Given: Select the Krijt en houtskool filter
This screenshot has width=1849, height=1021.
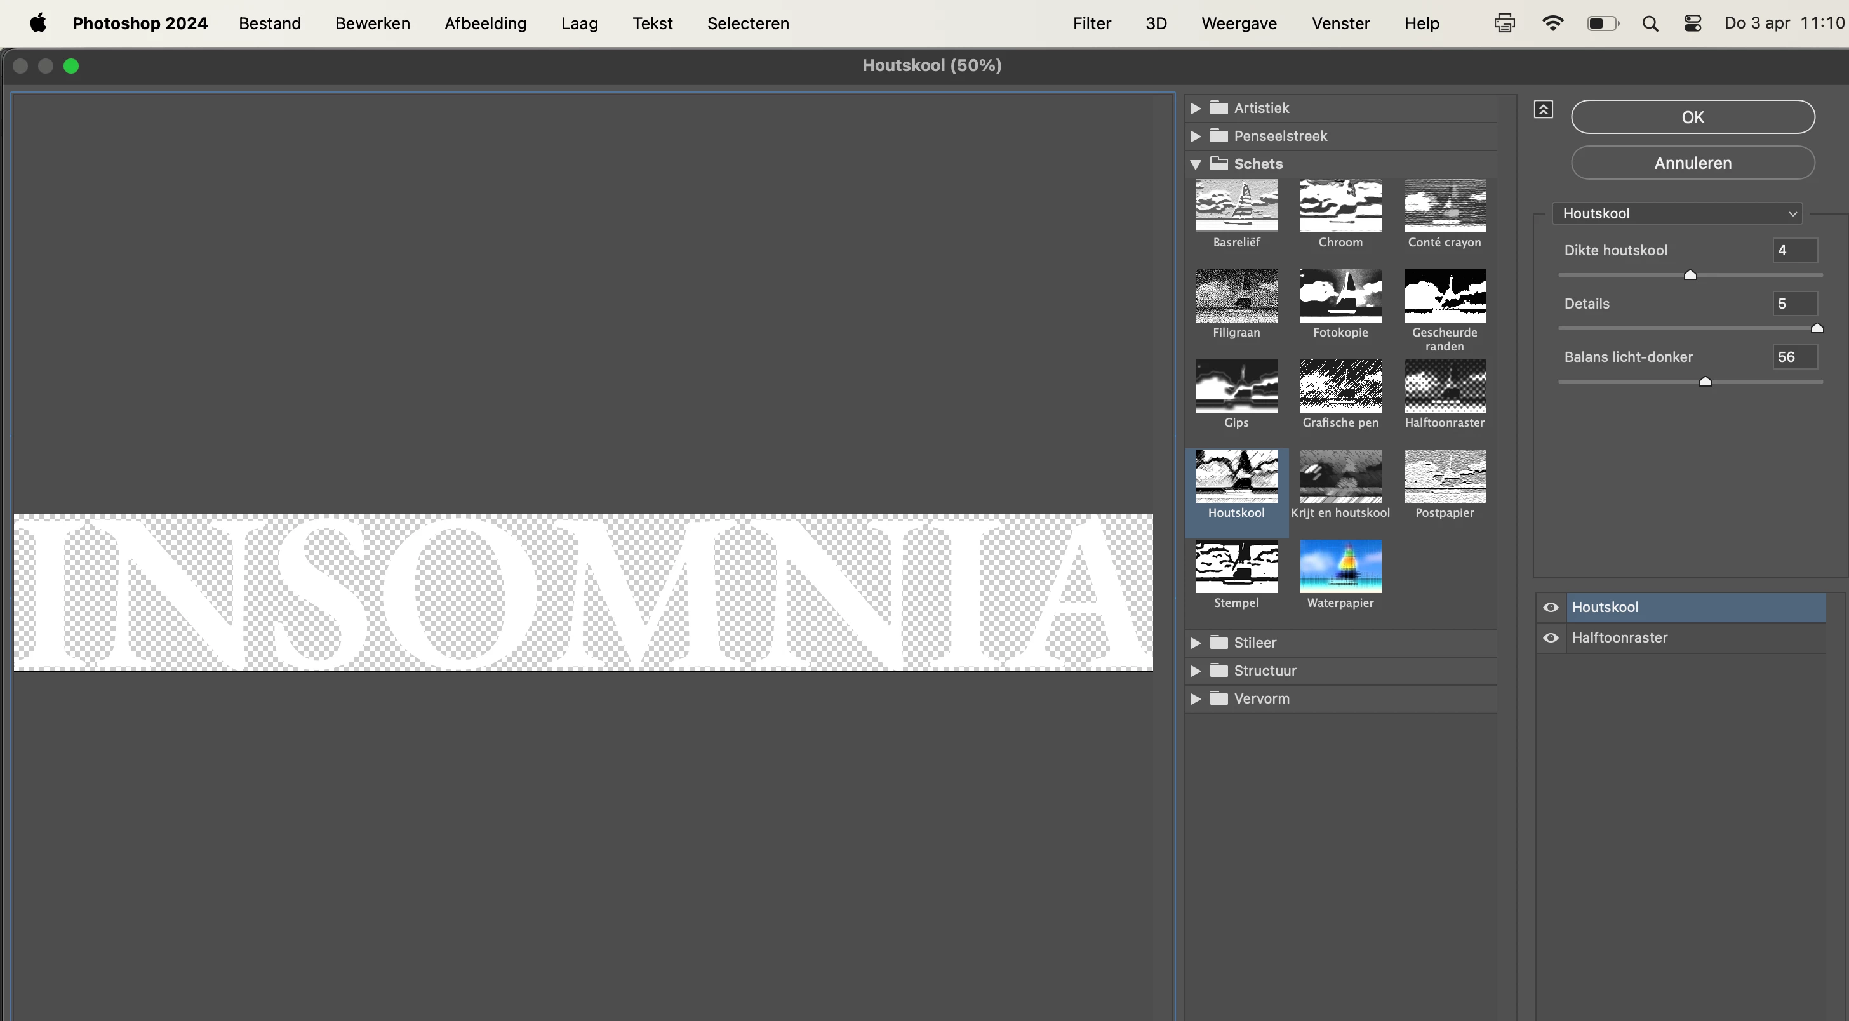Looking at the screenshot, I should [x=1340, y=477].
